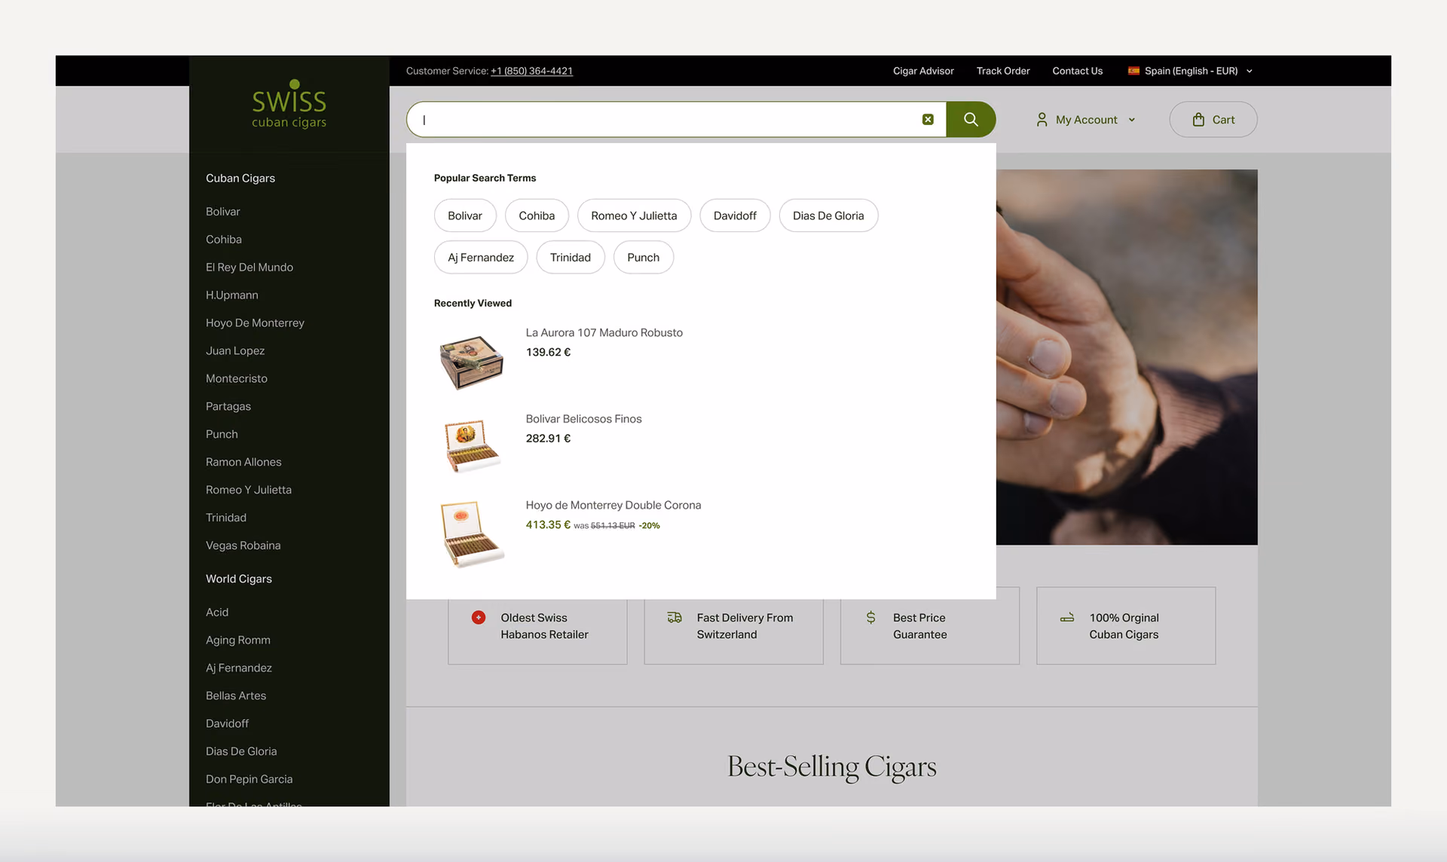Viewport: 1447px width, 862px height.
Task: Call the customer service phone number link
Action: (x=531, y=71)
